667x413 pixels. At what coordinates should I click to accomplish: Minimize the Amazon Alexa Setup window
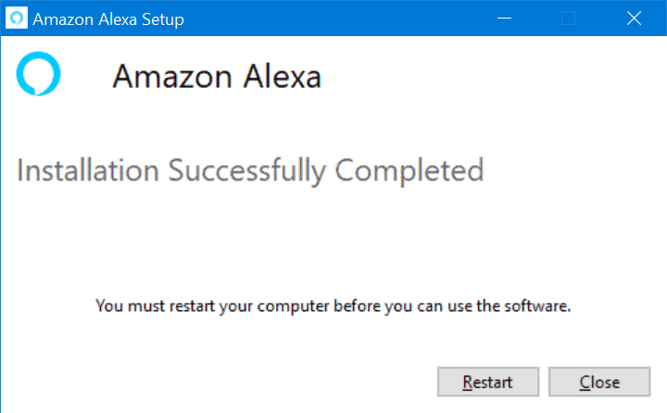tap(504, 19)
